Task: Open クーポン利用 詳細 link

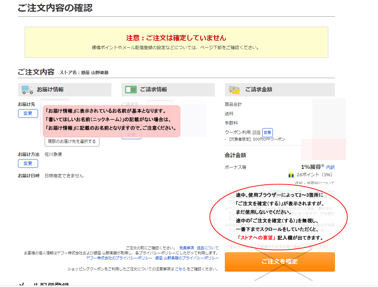Action: 256,132
